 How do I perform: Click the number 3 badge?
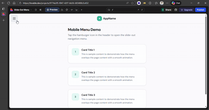point(76,97)
